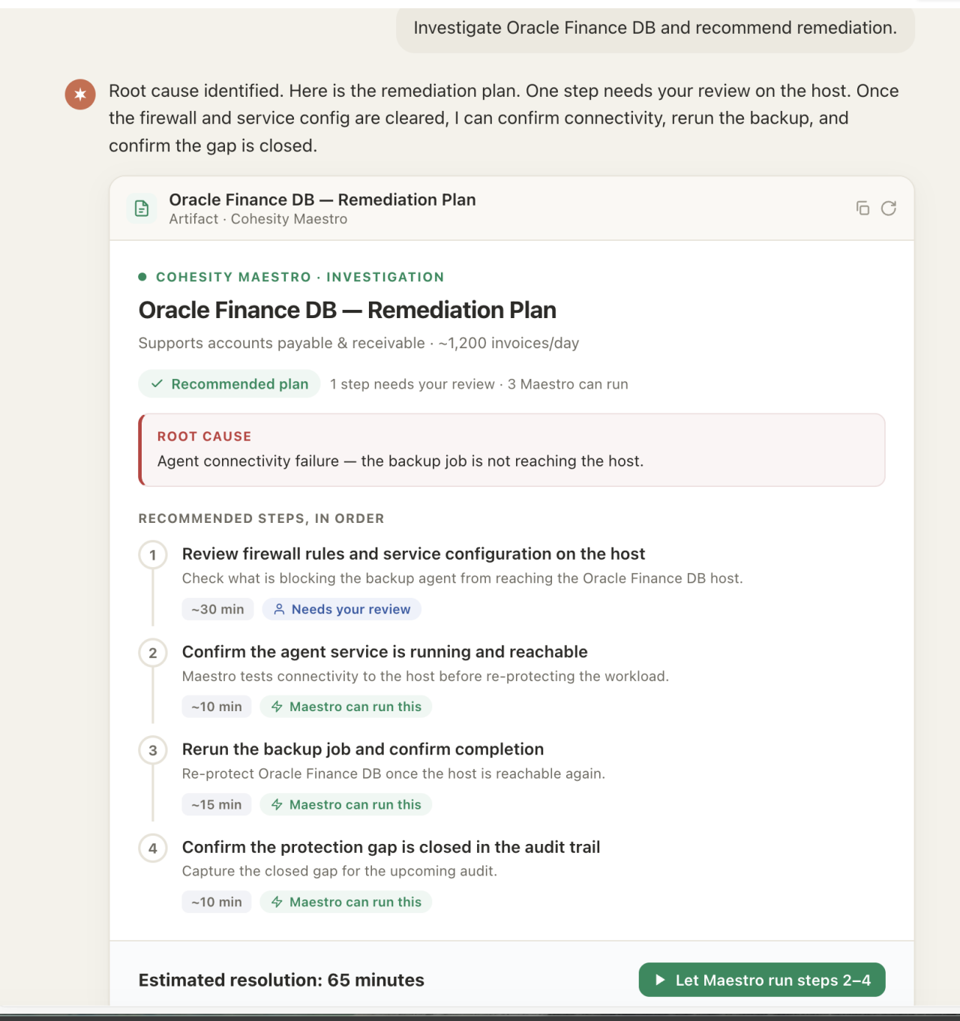The height and width of the screenshot is (1021, 960).
Task: Click the orange assistant avatar icon
Action: point(80,95)
